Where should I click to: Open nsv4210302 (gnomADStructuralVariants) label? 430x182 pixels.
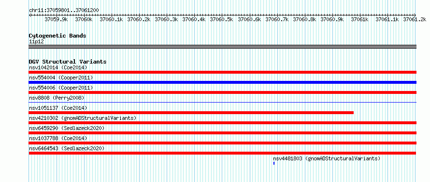coord(83,118)
